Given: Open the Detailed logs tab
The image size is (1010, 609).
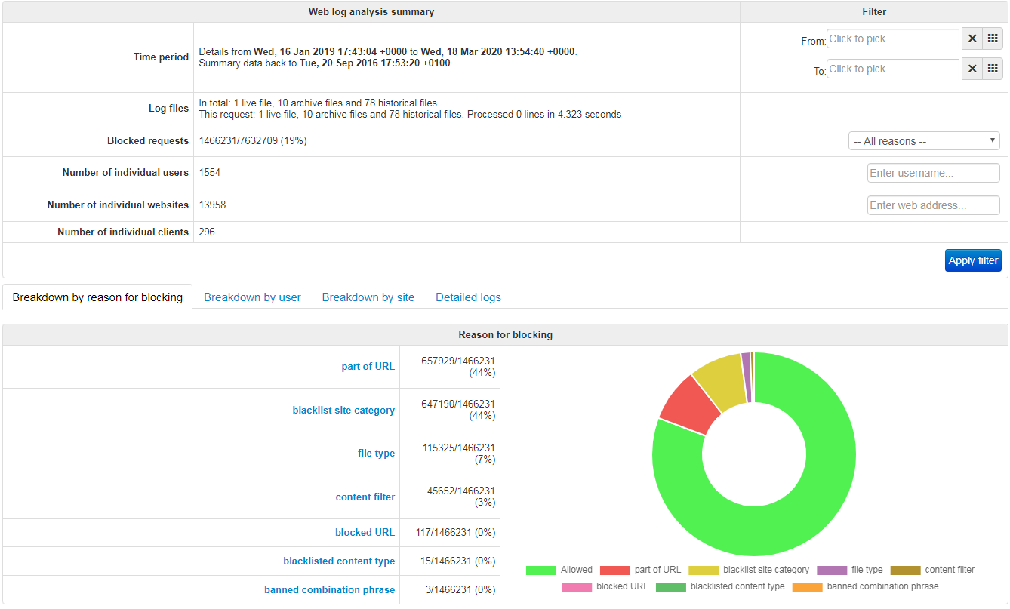Looking at the screenshot, I should tap(468, 297).
